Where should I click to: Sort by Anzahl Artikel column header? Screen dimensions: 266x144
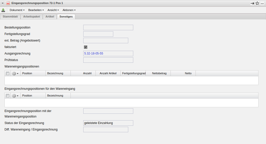point(108,73)
